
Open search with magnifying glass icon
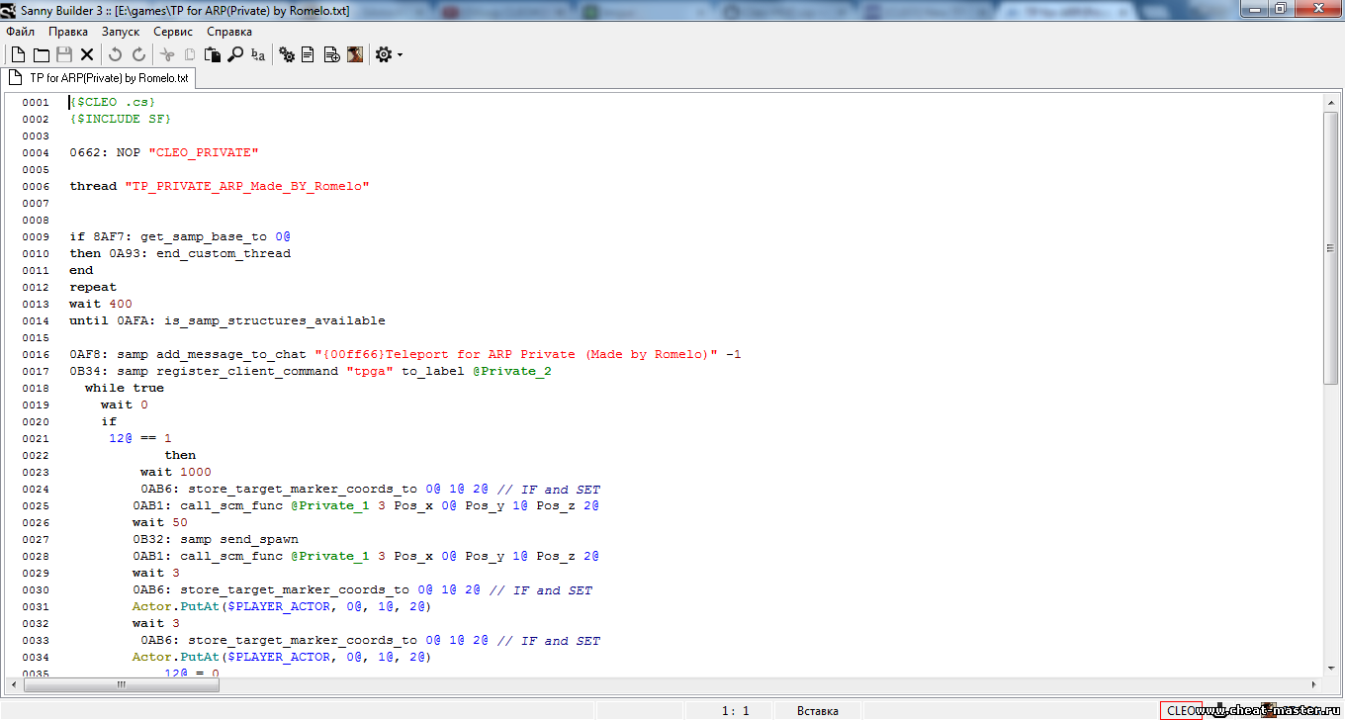(235, 55)
